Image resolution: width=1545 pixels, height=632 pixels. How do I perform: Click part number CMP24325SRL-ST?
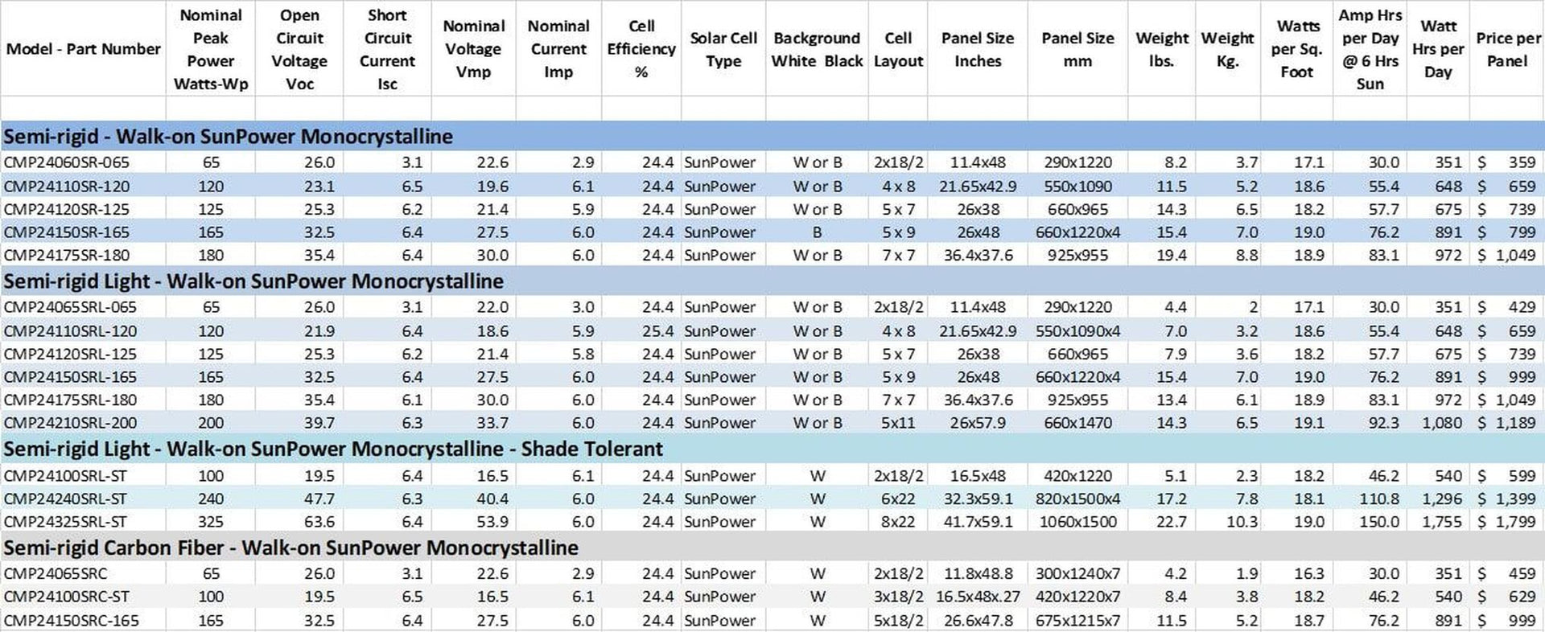[65, 522]
